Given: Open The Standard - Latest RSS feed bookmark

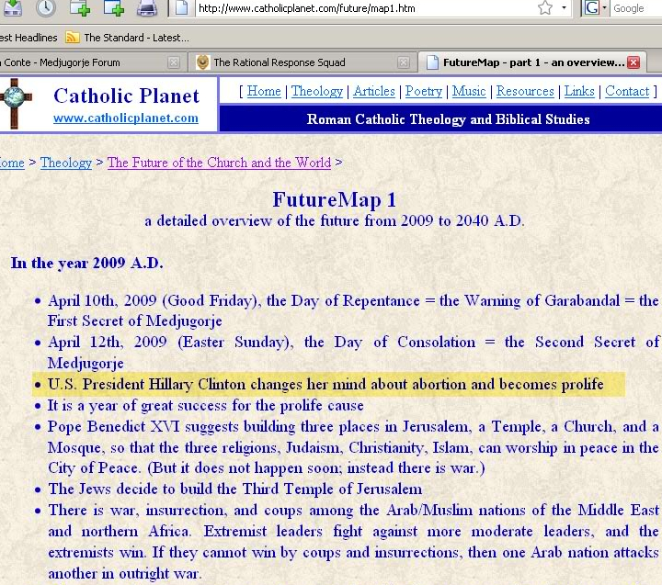Looking at the screenshot, I should point(127,38).
